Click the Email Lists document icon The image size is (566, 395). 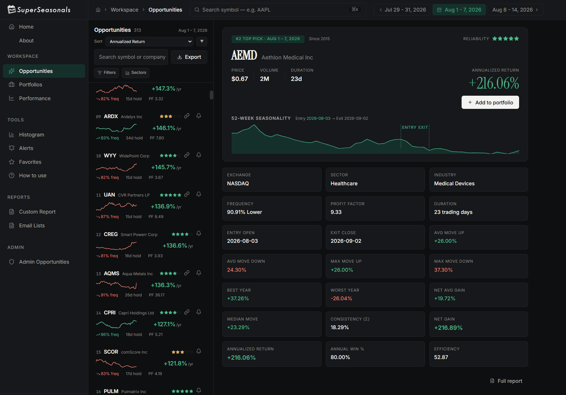(12, 225)
